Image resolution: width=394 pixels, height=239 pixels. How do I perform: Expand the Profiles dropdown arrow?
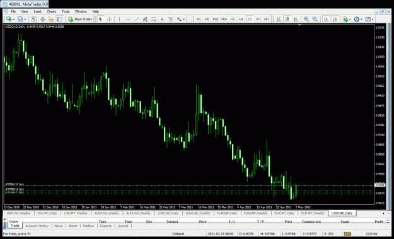(25, 19)
